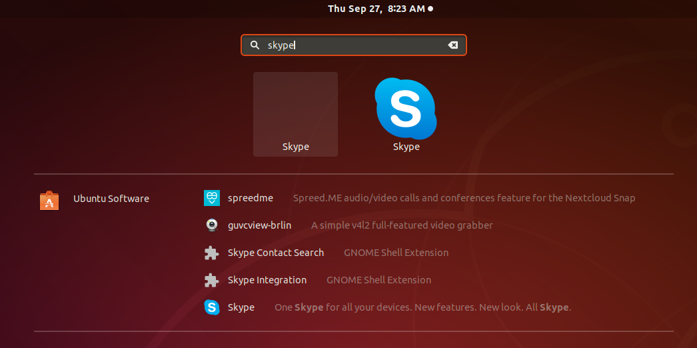Read the Spreed.ME audio/video calls description
The height and width of the screenshot is (348, 697).
pos(464,198)
